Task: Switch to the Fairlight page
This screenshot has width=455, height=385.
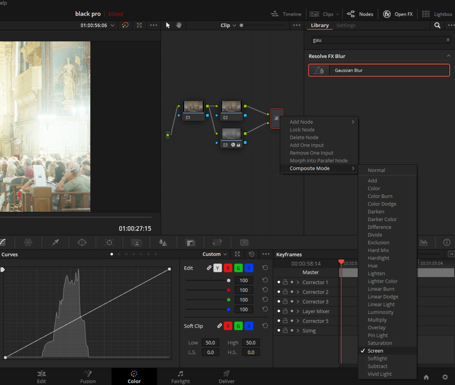Action: point(180,377)
